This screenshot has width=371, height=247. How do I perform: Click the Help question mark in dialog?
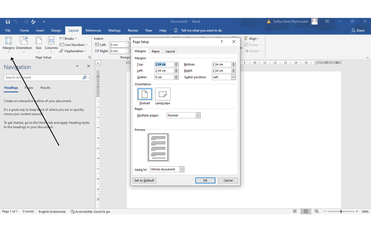[221, 42]
